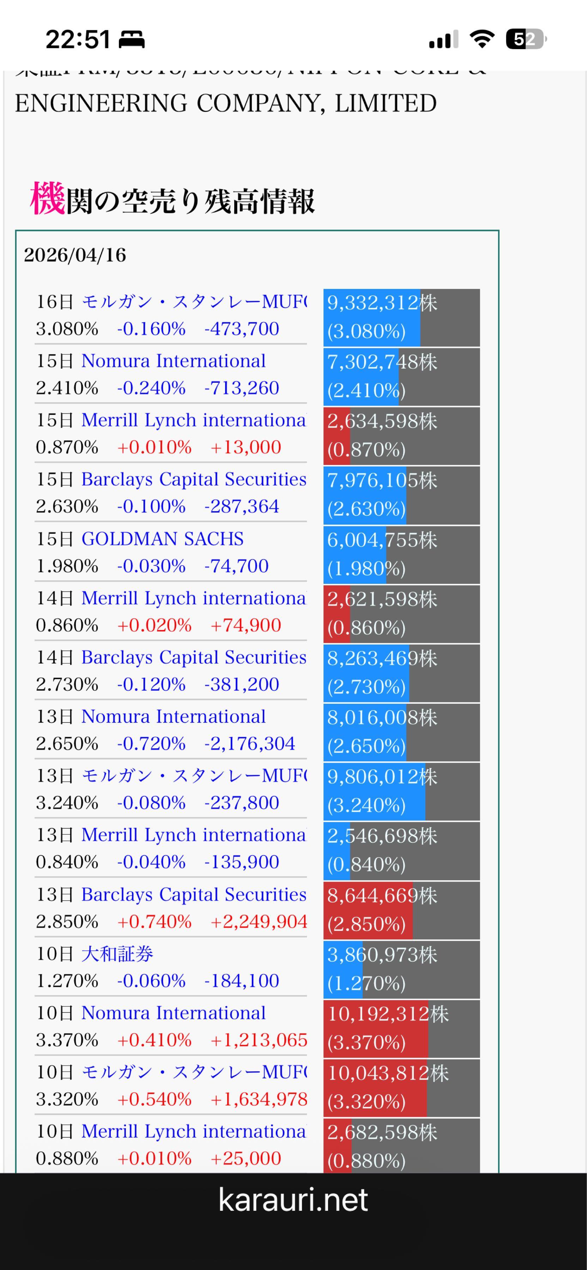Tap the 10日 モルガン・スタンレーMUFG link
587x1270 pixels.
coord(194,1072)
